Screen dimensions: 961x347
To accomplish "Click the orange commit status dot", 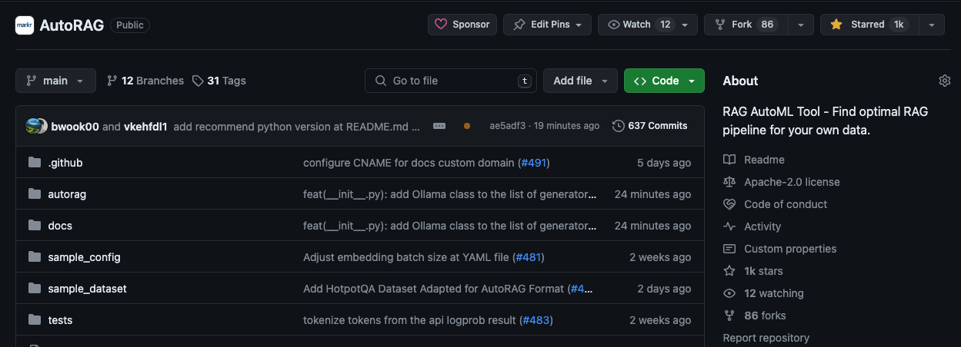I will (x=467, y=126).
